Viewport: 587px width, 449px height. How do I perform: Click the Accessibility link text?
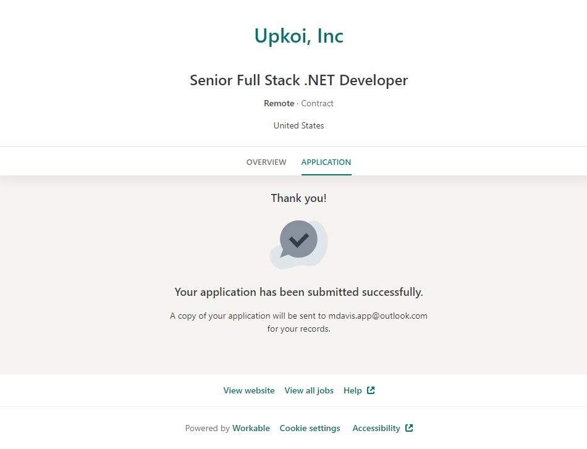pos(376,428)
